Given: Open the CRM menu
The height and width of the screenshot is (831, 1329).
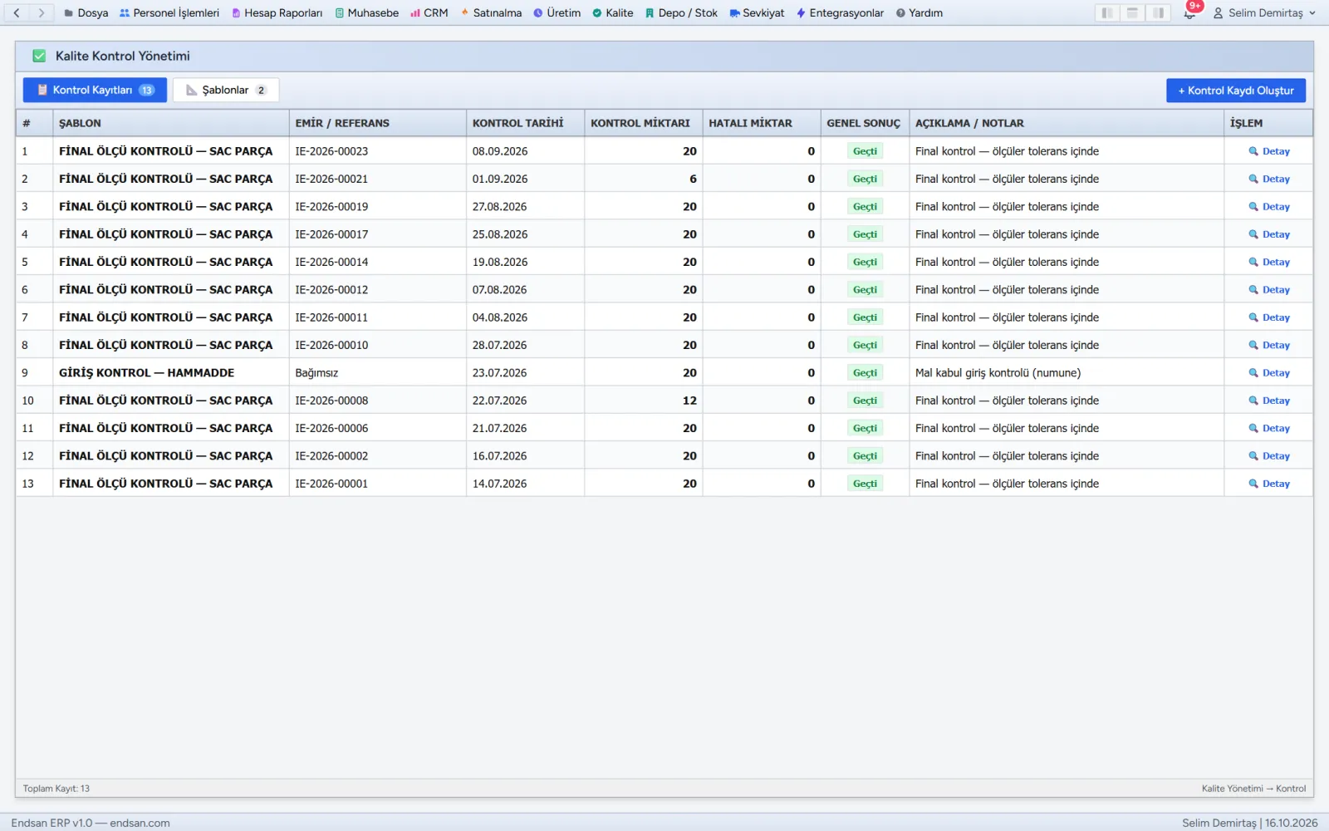Looking at the screenshot, I should 429,12.
